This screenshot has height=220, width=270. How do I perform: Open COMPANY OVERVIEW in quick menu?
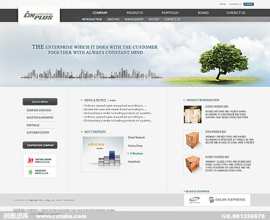[39, 110]
